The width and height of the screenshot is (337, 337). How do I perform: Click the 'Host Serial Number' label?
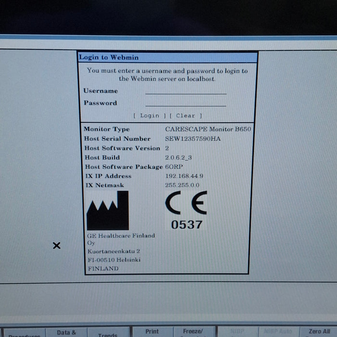coord(117,139)
